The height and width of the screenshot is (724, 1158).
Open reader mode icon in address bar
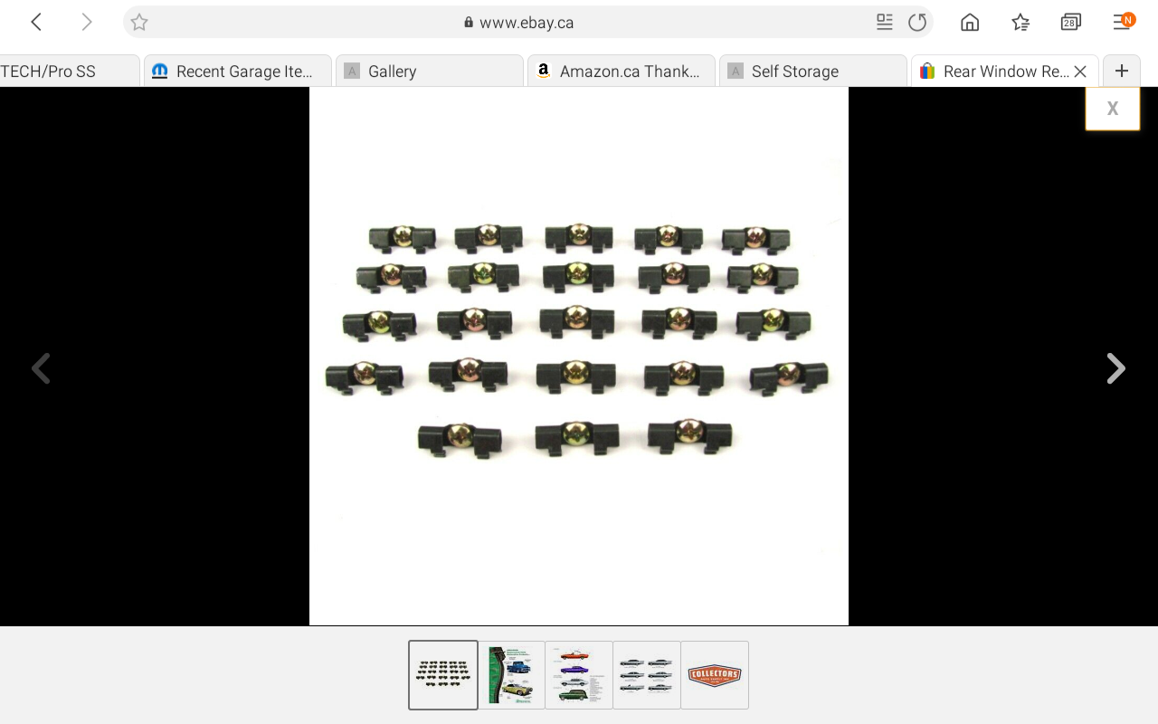click(885, 23)
